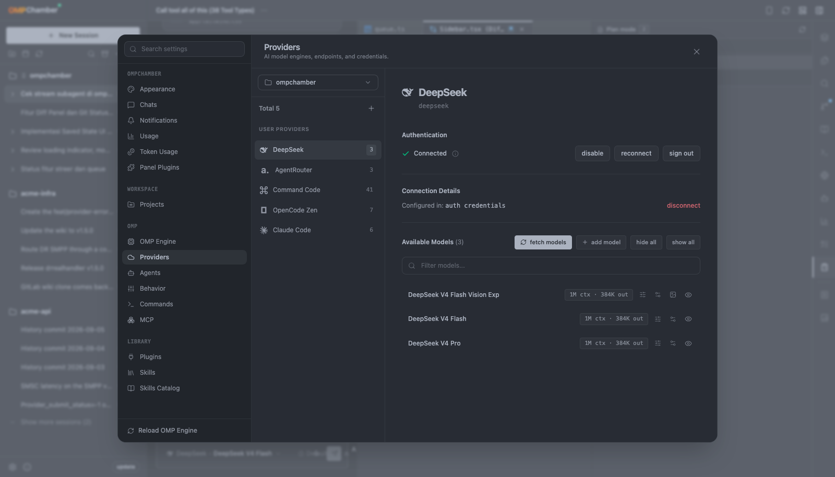
Task: Click the add model button
Action: pos(601,242)
